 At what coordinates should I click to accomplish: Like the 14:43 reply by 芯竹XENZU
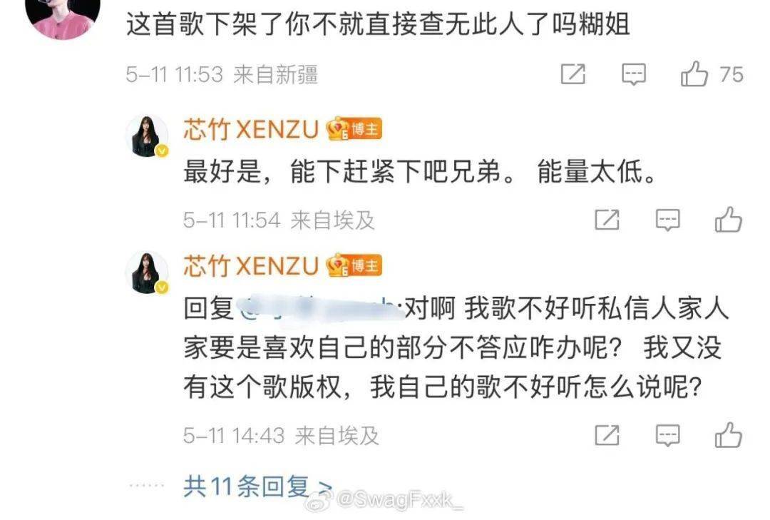(x=728, y=435)
